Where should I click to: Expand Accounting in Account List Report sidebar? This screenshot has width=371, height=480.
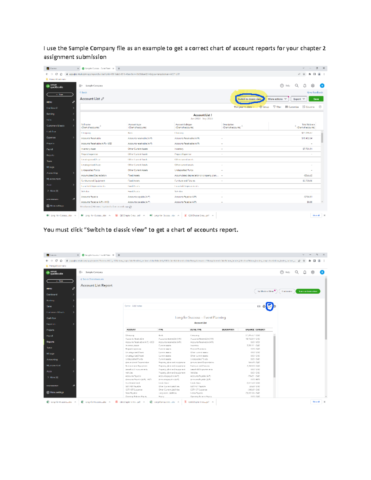point(60,359)
